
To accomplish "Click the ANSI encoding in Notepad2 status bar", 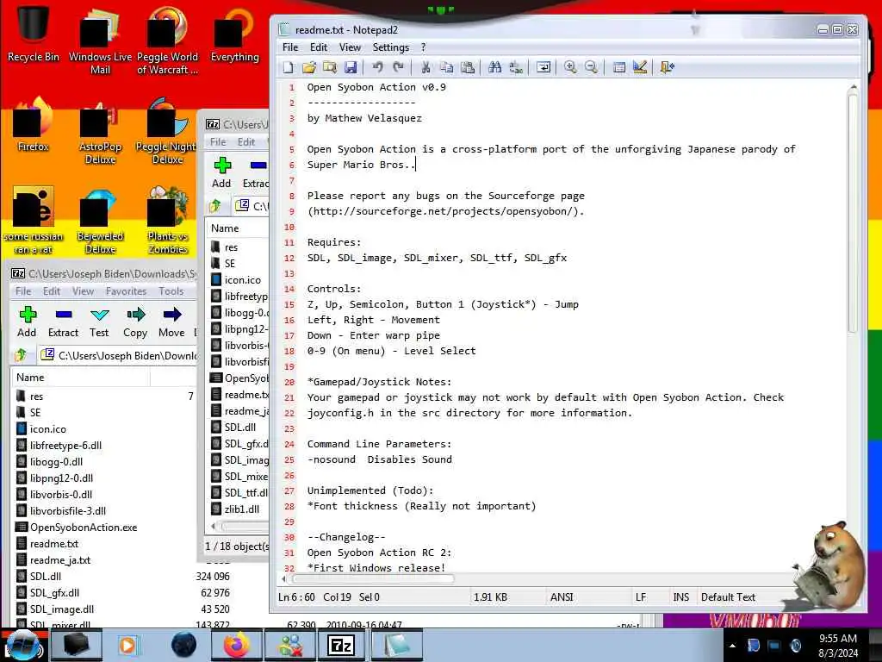I will [x=562, y=597].
